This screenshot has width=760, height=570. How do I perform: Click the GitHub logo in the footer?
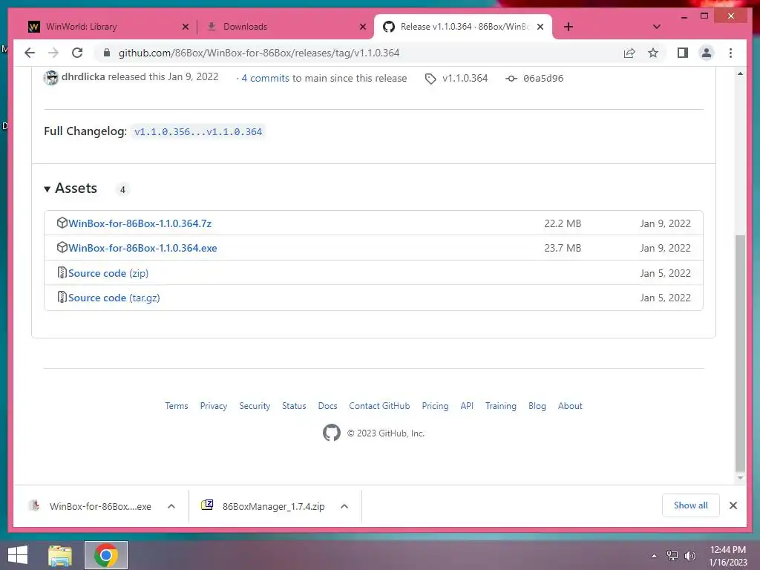point(332,433)
